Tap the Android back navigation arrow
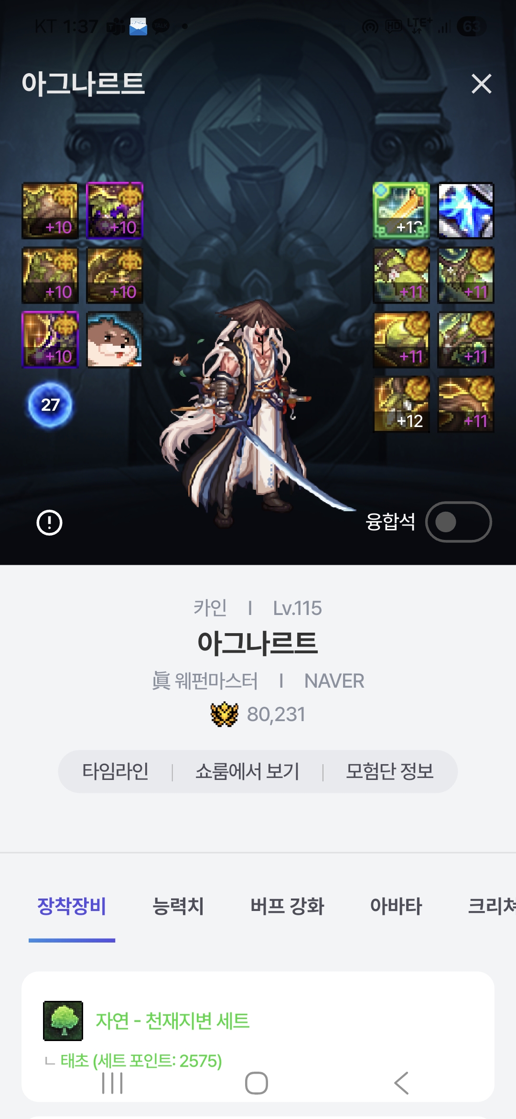 pos(401,1083)
